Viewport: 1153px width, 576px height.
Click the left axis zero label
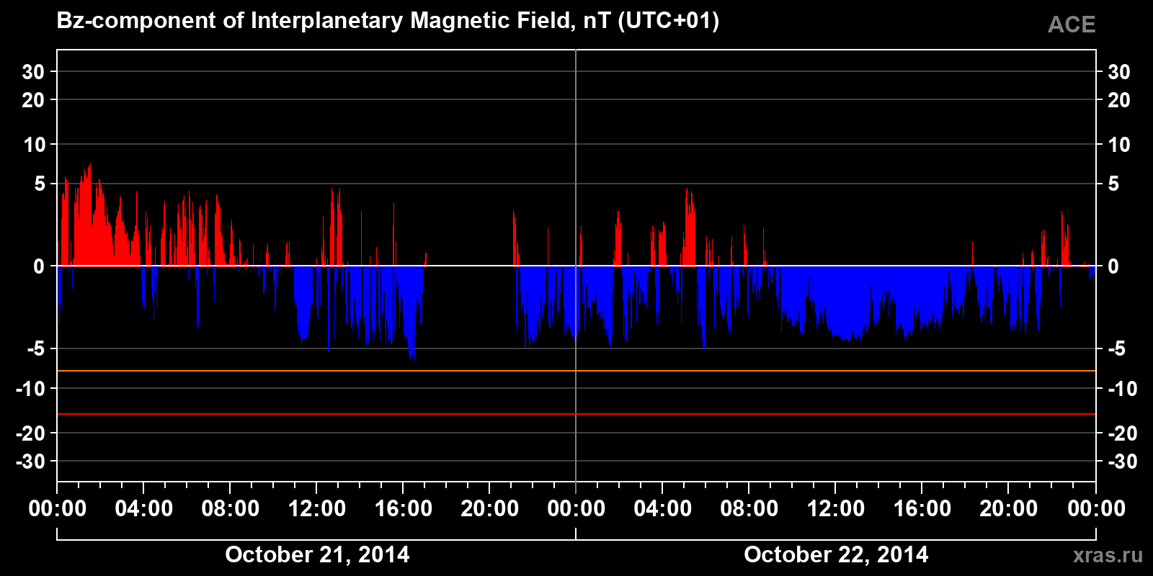[x=39, y=266]
